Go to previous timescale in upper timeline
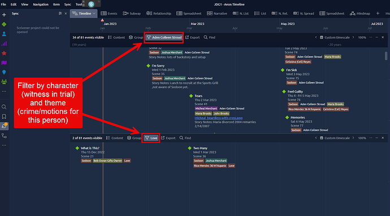Viewport: 390px width, 216px height. click(x=316, y=37)
